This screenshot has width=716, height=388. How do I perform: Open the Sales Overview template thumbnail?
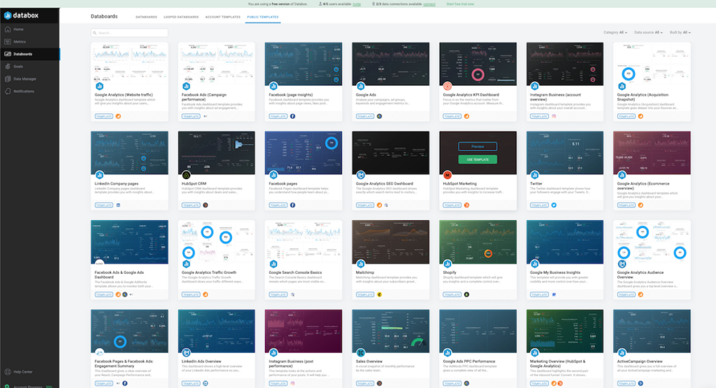(x=390, y=331)
